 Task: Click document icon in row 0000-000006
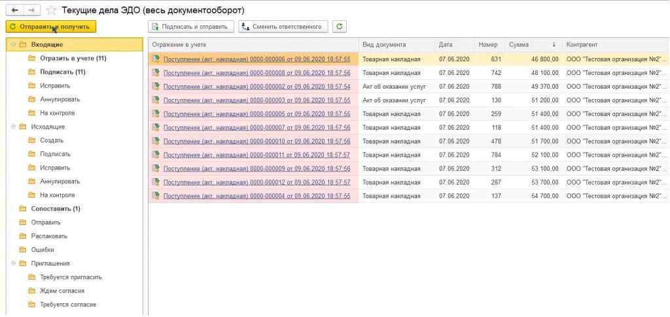point(156,59)
